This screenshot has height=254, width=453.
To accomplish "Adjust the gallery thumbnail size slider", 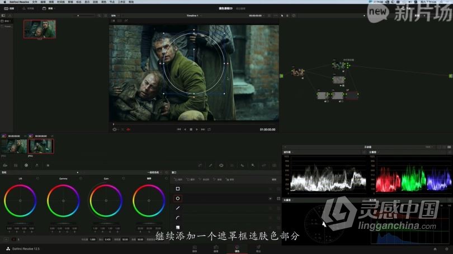I will click(x=78, y=16).
